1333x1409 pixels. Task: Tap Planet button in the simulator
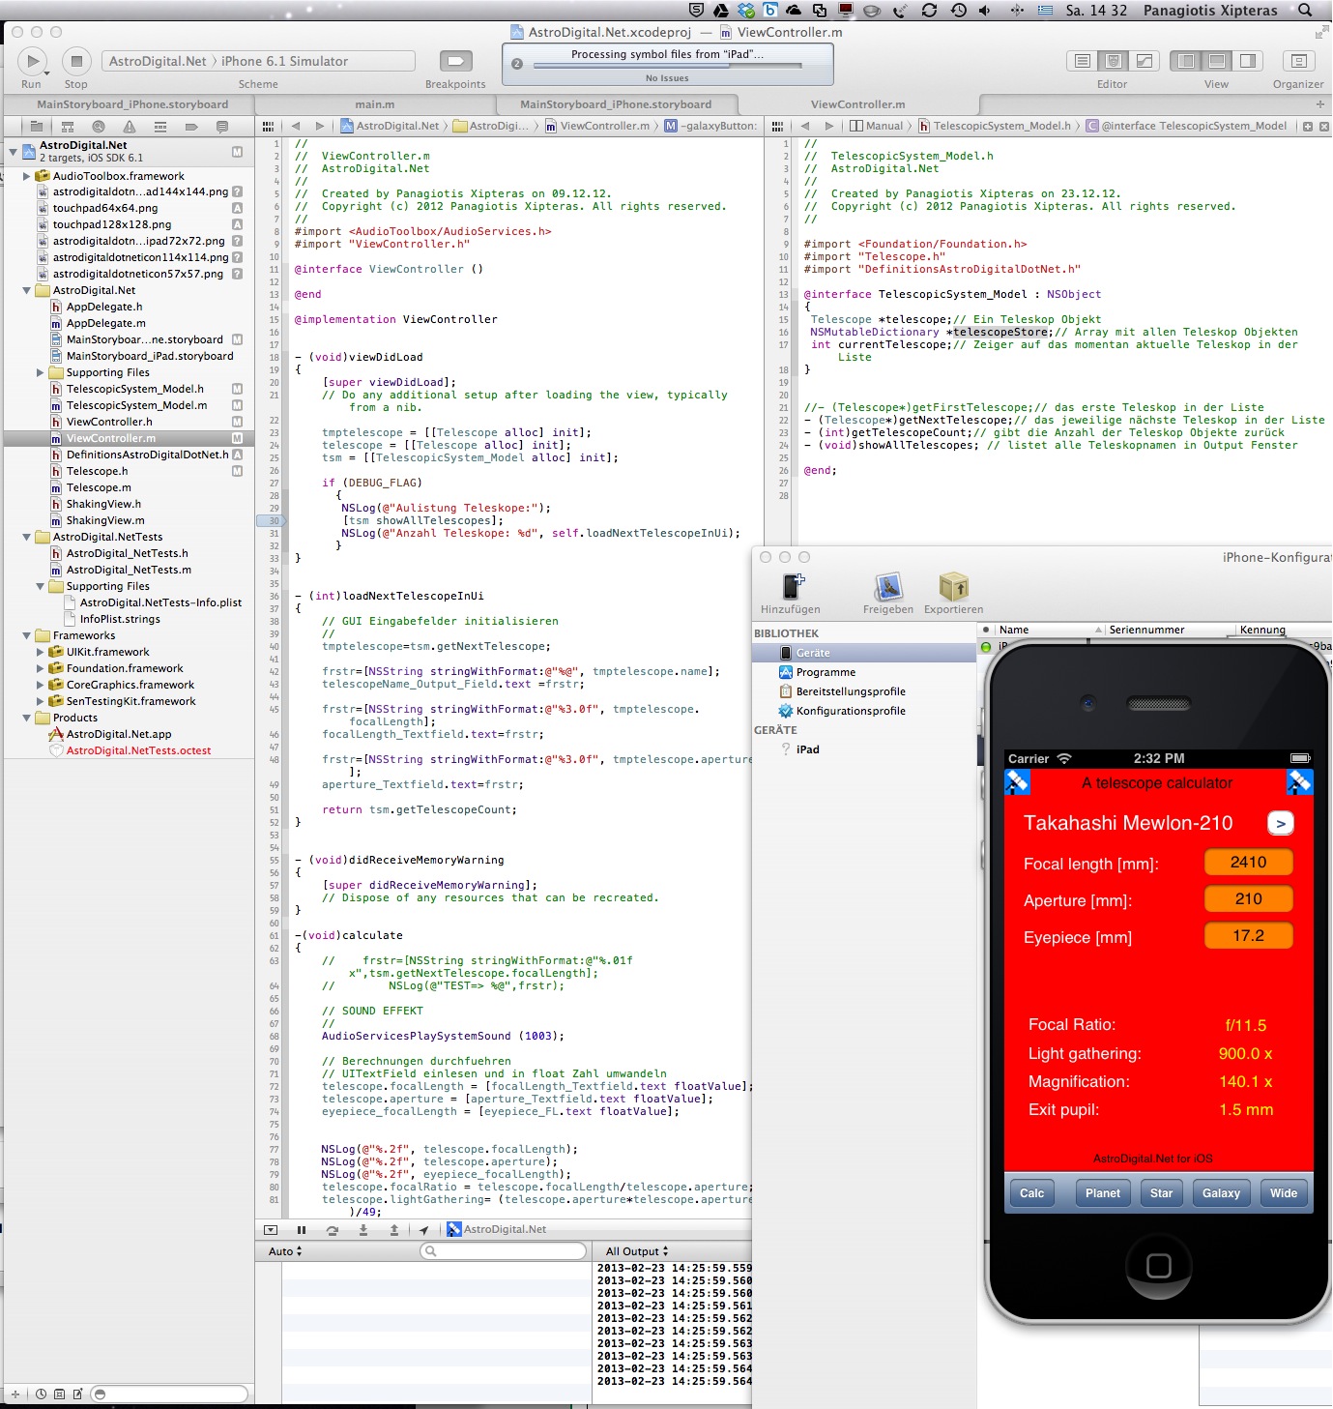tap(1103, 1193)
